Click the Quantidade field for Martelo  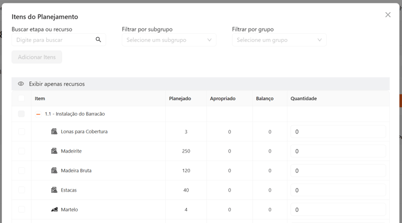pos(338,210)
